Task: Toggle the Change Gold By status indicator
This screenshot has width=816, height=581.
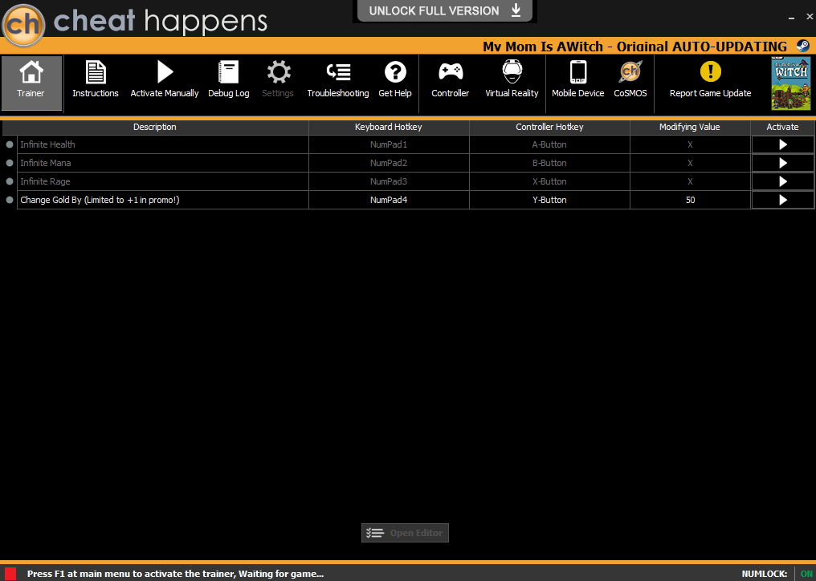Action: pyautogui.click(x=10, y=201)
